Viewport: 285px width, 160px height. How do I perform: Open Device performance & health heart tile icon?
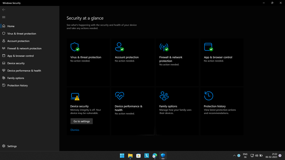click(x=120, y=96)
